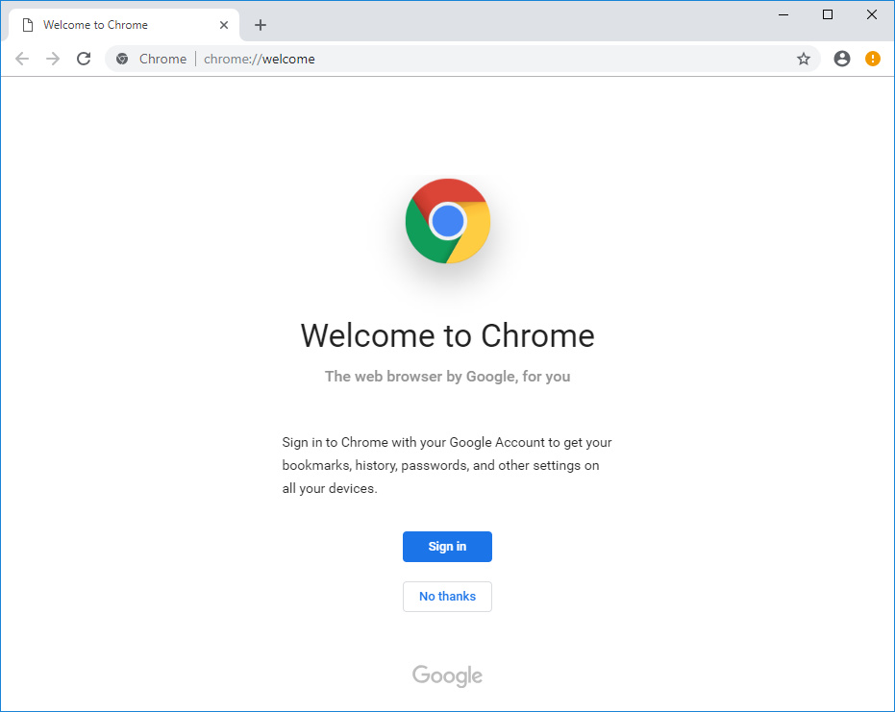Focus the chrome://welcome address bar
Screen dimensions: 895x712
coord(481,59)
